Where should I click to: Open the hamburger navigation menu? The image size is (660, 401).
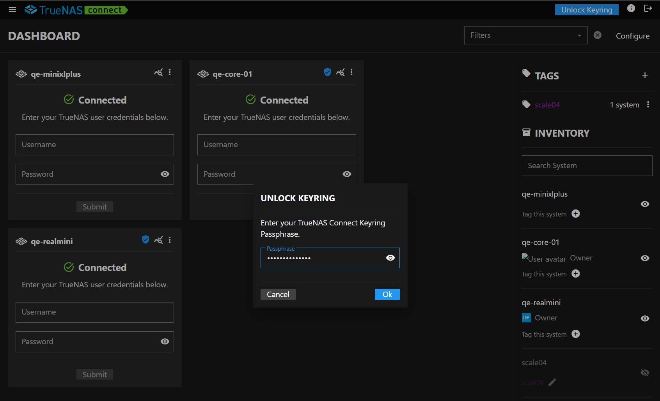(12, 9)
